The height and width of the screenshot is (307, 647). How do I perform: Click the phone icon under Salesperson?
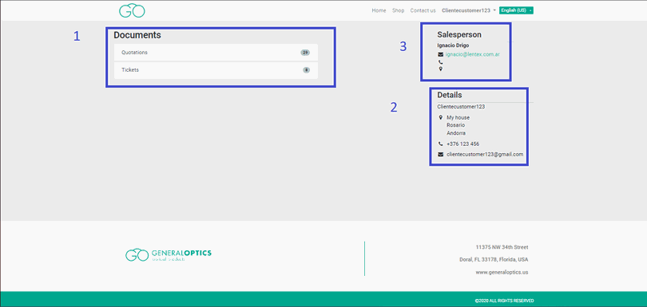(441, 62)
